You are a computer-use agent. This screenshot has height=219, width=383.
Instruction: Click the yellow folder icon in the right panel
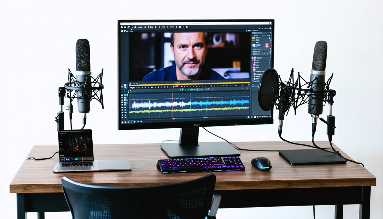click(x=254, y=38)
